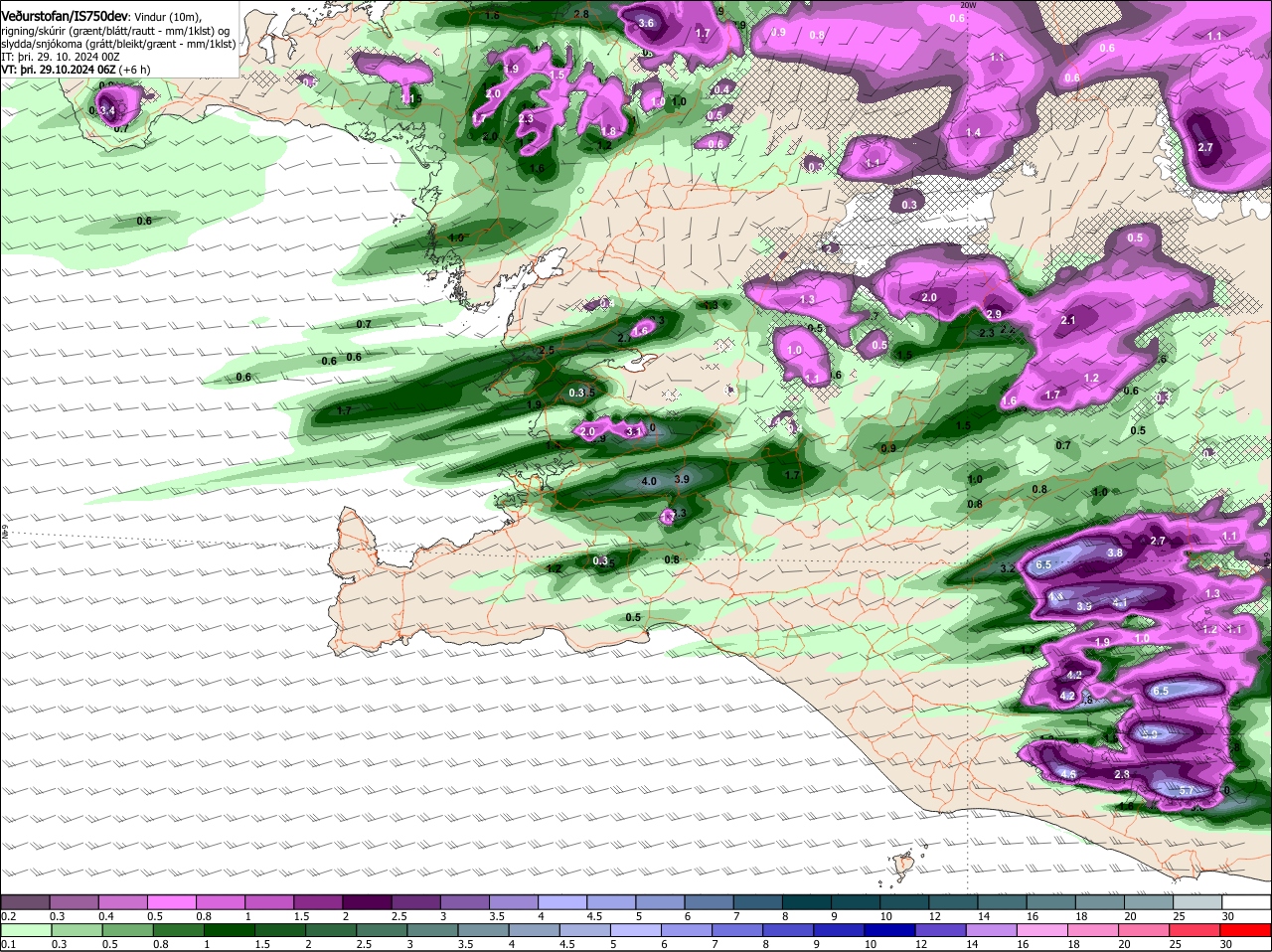Screen dimensions: 1272x952
Task: Click the '4.6' value in southeast purple area
Action: pos(1069,774)
